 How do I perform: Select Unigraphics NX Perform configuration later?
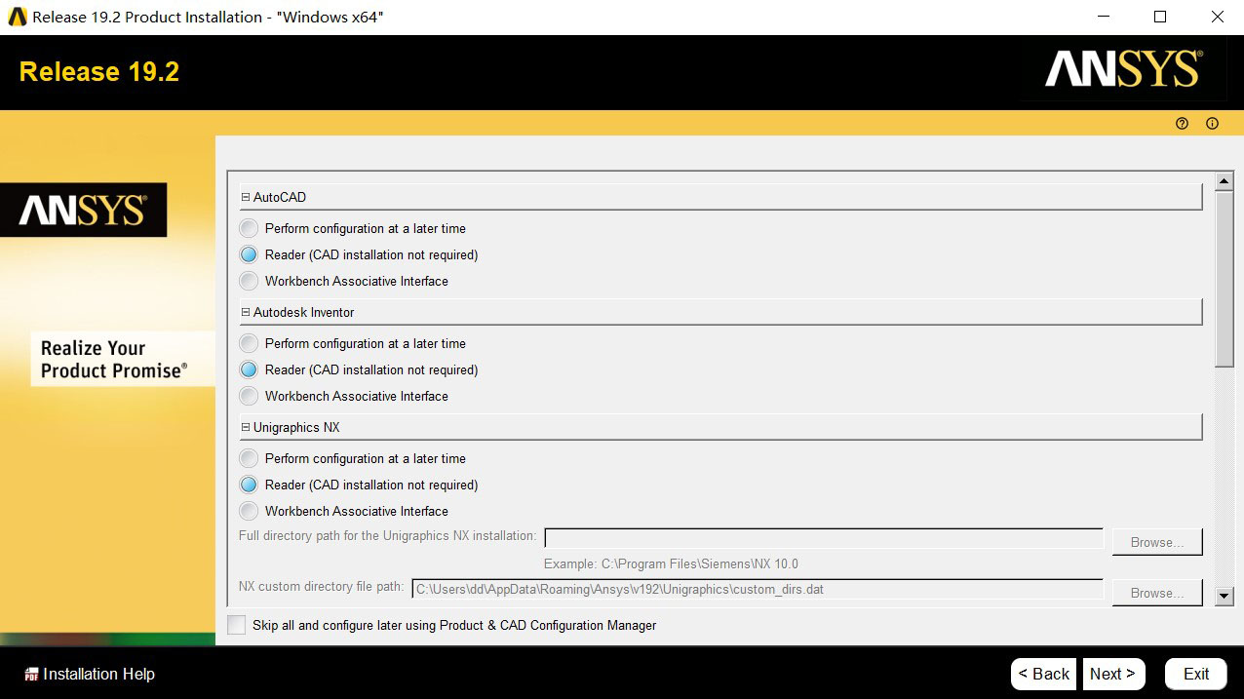pos(250,458)
